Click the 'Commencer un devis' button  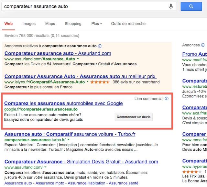point(134,117)
